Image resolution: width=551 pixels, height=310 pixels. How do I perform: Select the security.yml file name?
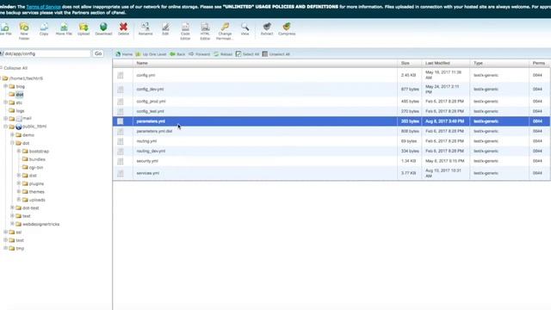pyautogui.click(x=147, y=161)
